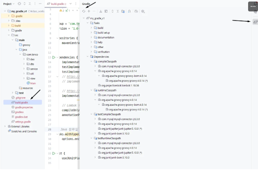Select the build.gradle editor tab
The image size is (258, 170).
coord(57,4)
